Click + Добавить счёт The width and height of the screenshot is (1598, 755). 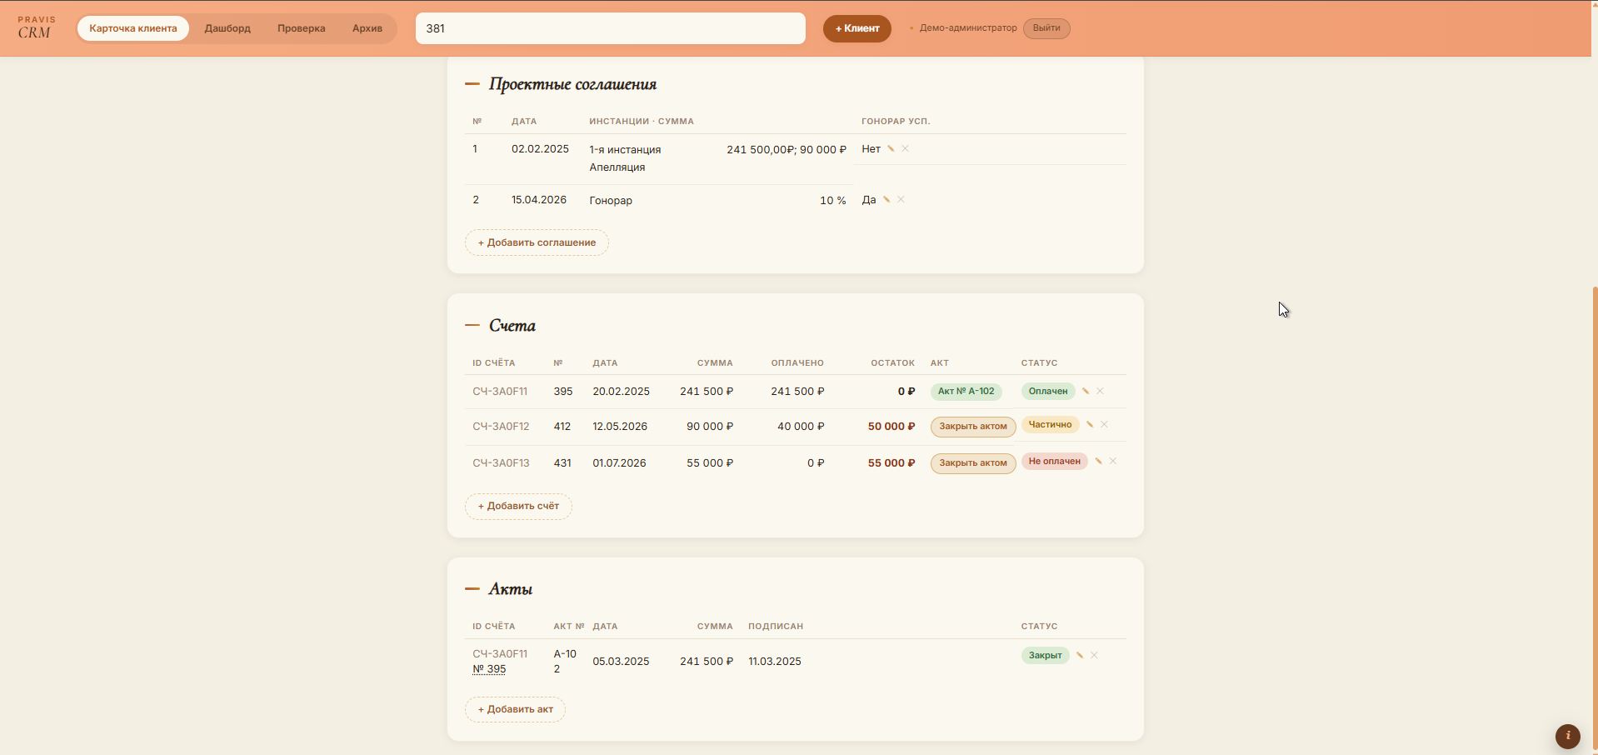tap(518, 506)
